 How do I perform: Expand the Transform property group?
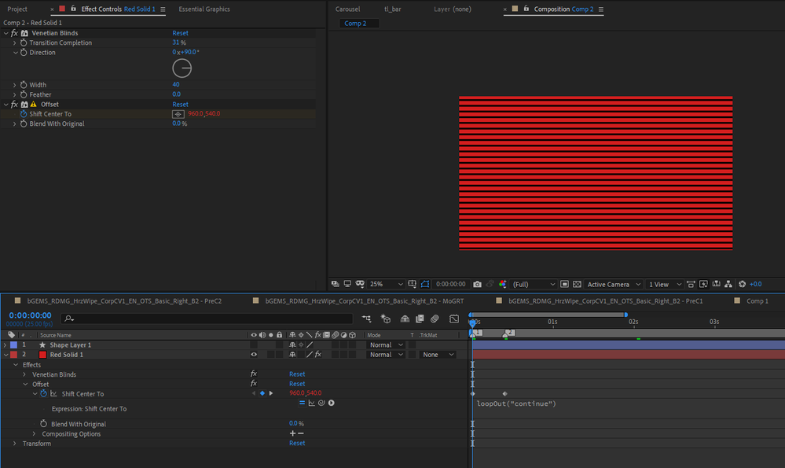pos(15,444)
